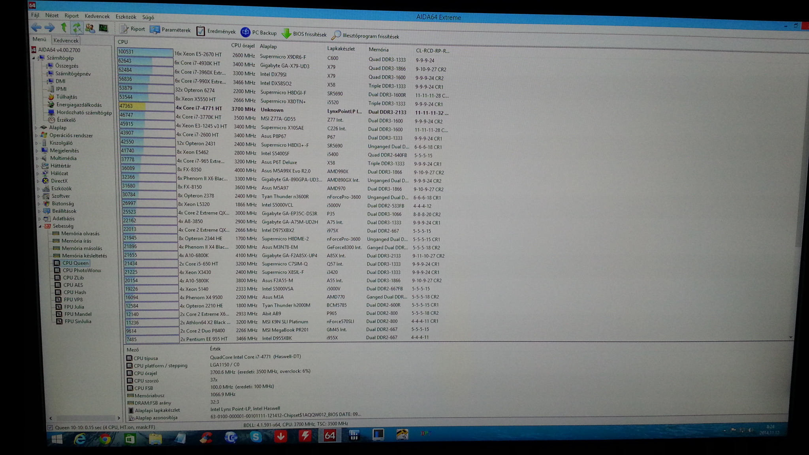Open the Fájl menu
Image resolution: width=809 pixels, height=455 pixels.
[35, 15]
